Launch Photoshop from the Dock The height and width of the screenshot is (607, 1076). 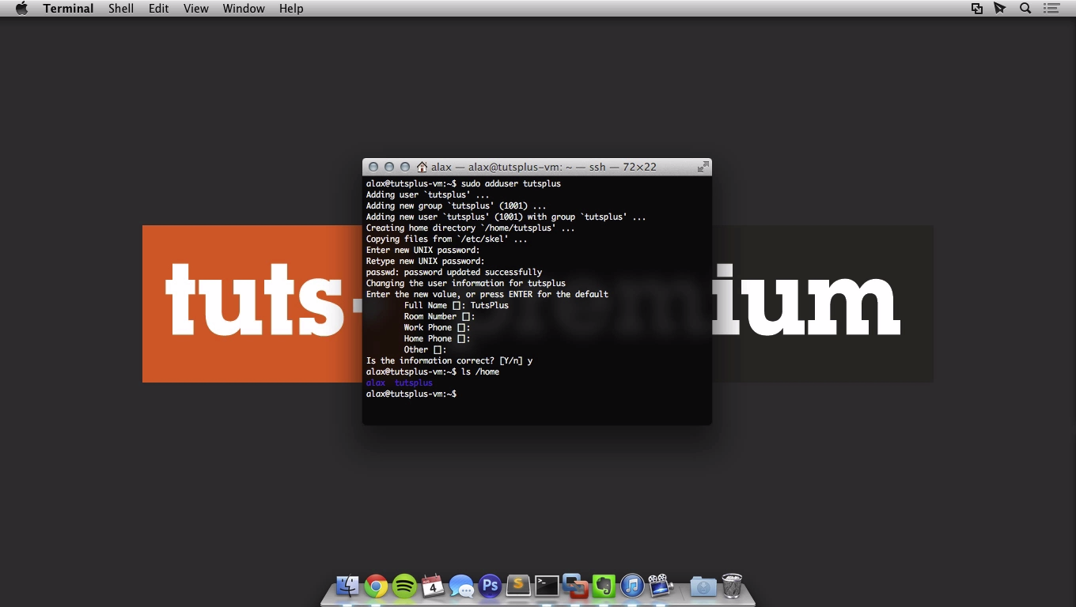[x=490, y=586]
